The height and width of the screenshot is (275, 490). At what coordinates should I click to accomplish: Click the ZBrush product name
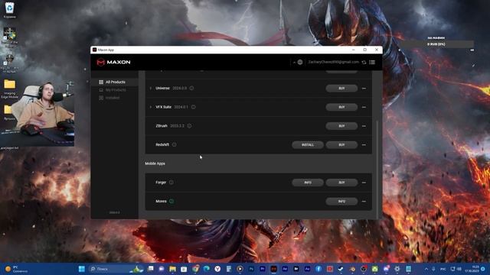(162, 126)
